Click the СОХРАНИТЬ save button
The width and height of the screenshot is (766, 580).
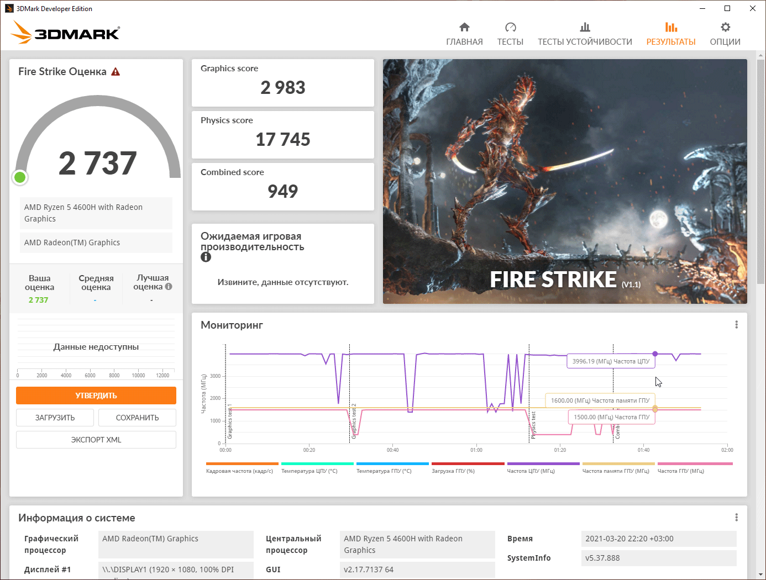click(137, 418)
